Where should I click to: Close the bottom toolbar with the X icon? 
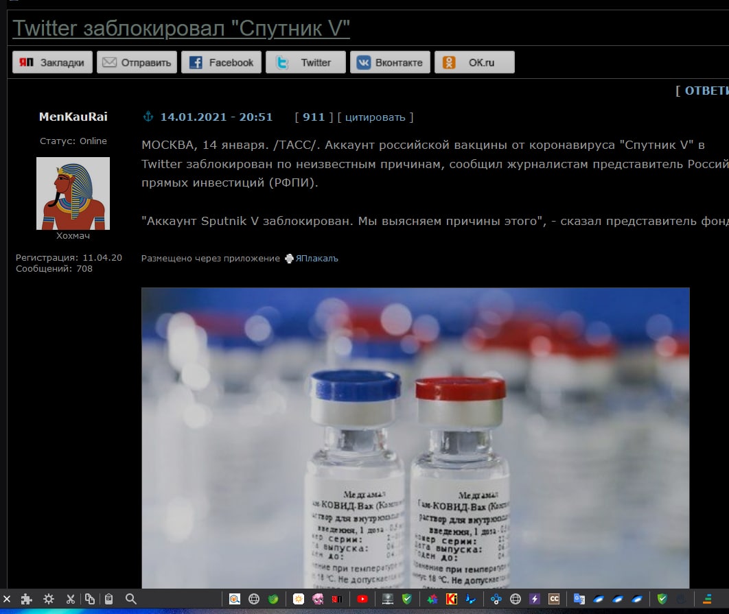point(6,599)
